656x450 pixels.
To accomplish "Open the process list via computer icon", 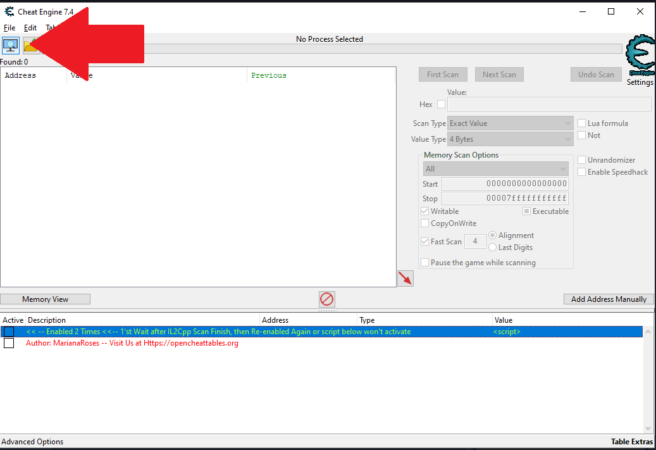I will click(x=11, y=46).
